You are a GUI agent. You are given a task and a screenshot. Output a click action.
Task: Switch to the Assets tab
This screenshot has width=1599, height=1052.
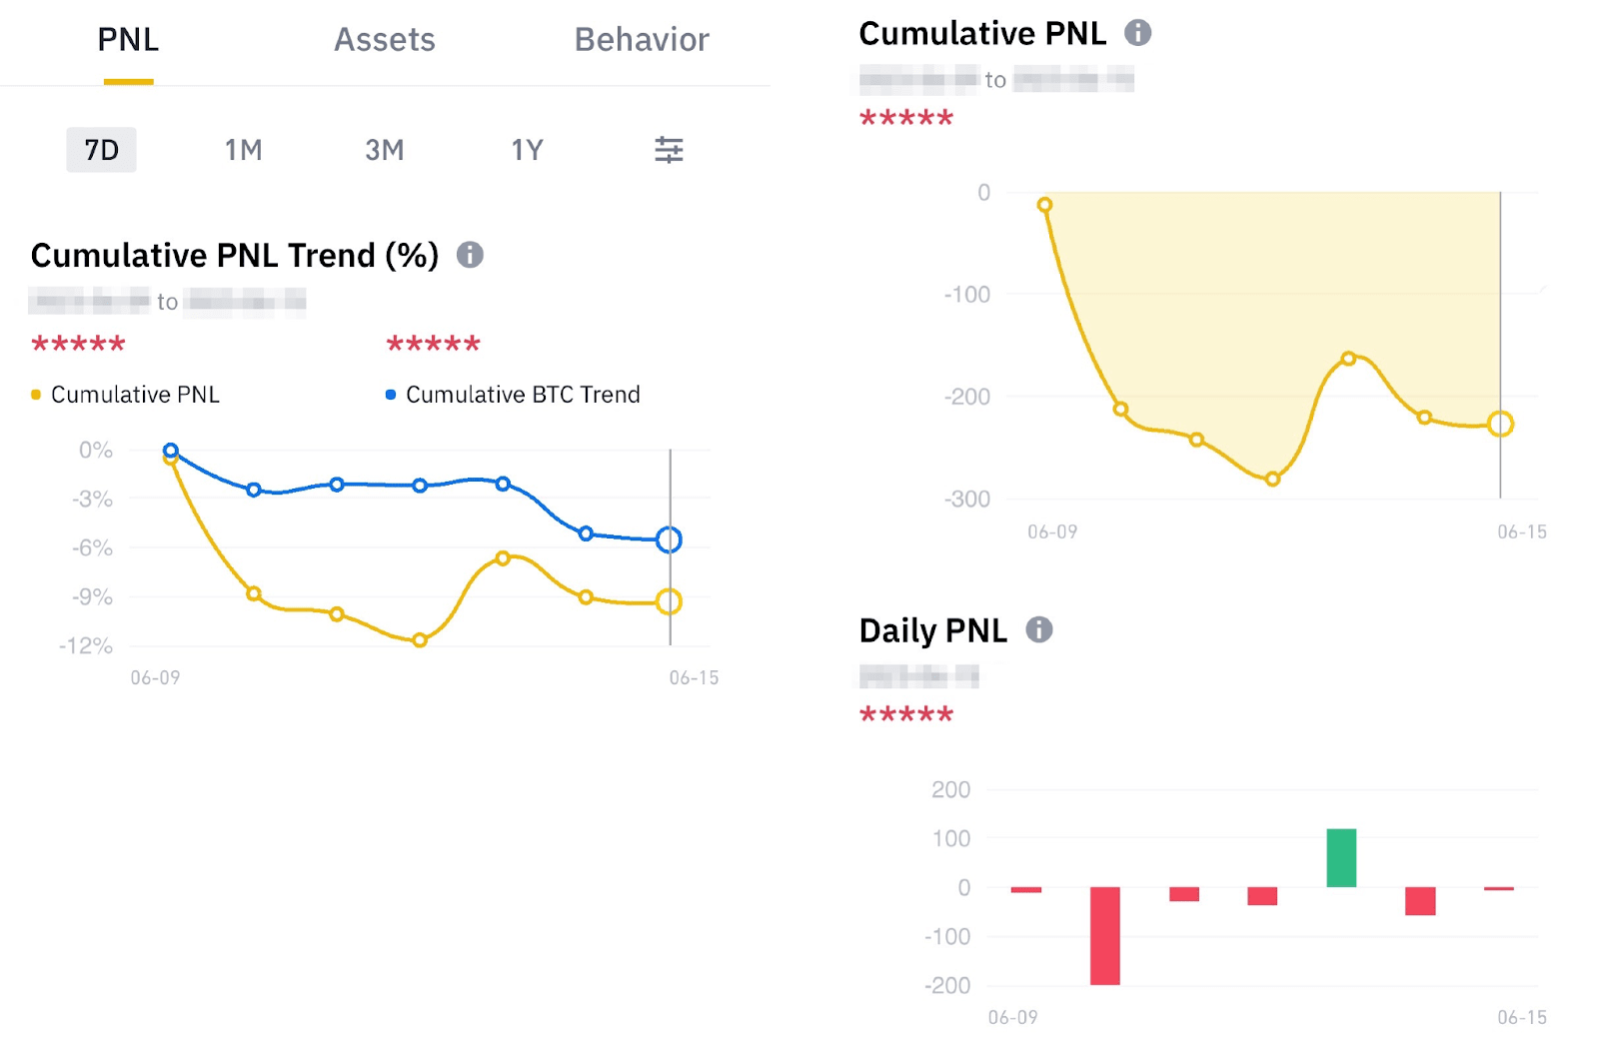click(x=385, y=40)
